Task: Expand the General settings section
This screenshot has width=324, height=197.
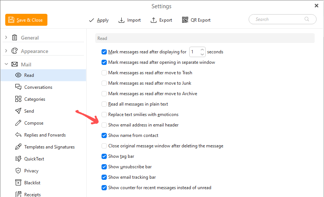Action: (6, 37)
